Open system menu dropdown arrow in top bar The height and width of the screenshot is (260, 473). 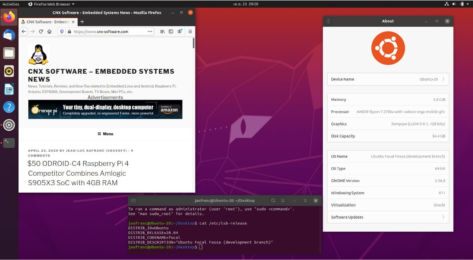click(x=467, y=4)
